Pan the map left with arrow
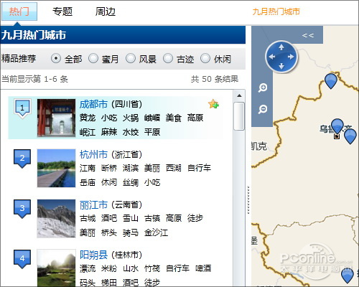 pyautogui.click(x=271, y=57)
